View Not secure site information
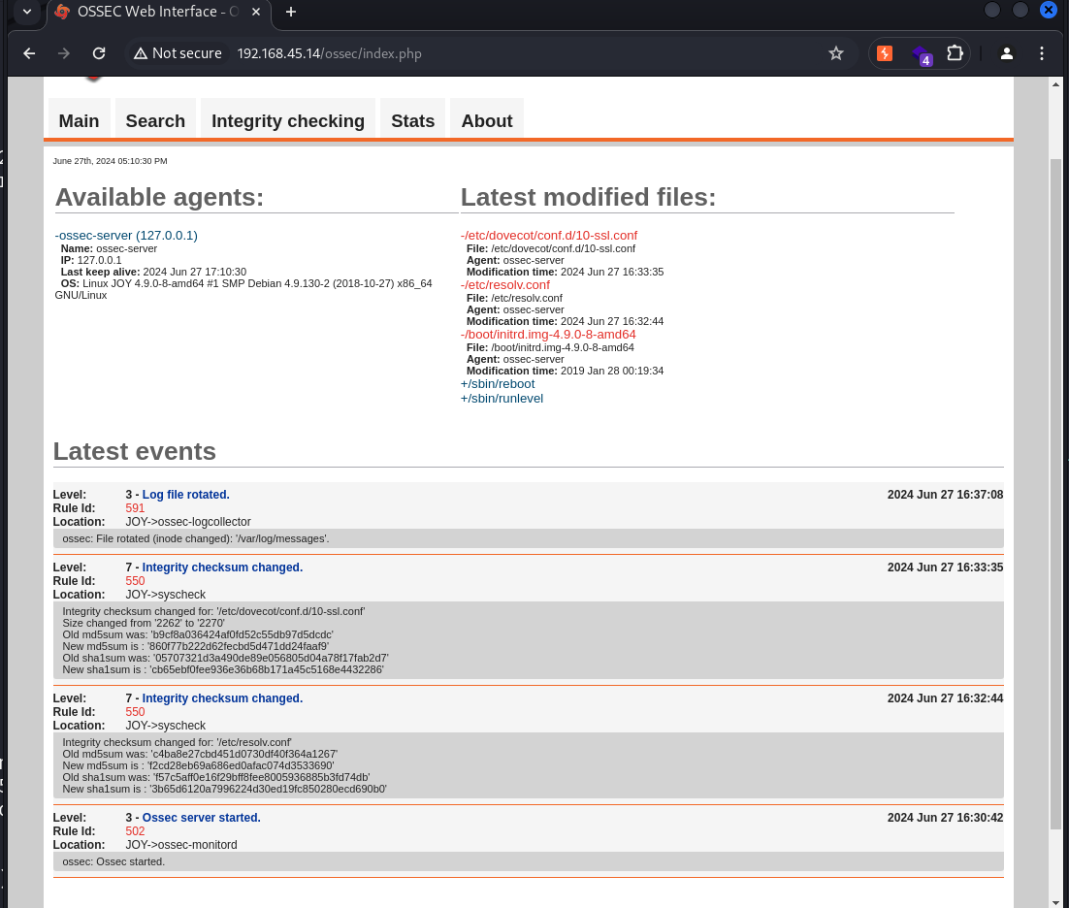This screenshot has height=908, width=1069. 178,53
